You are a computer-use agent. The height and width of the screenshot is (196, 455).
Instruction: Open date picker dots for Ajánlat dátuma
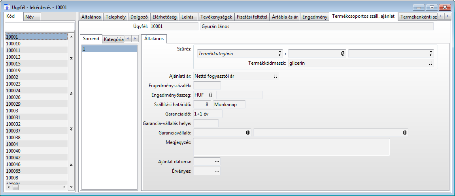point(217,162)
